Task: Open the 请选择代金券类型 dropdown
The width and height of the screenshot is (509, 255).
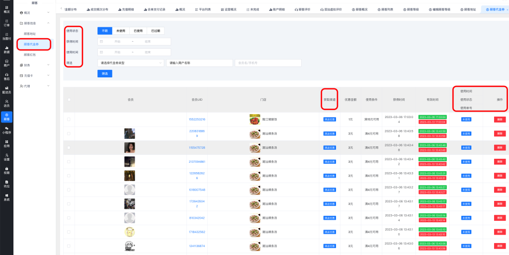Action: 130,63
